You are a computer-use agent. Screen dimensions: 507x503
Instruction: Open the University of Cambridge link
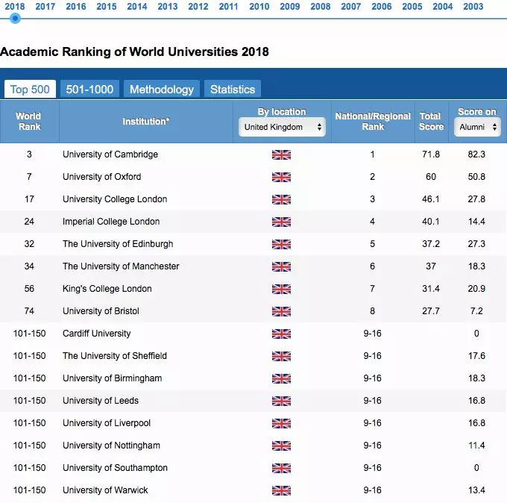coord(110,154)
